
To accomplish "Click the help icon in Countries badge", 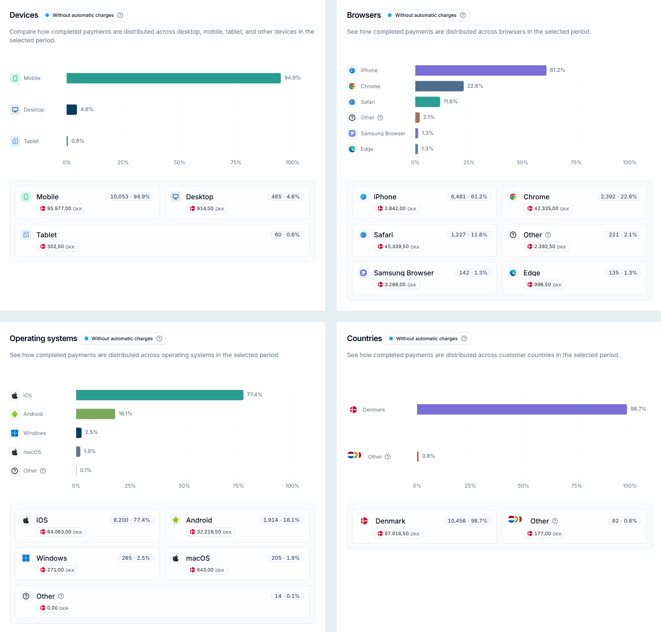I will (464, 338).
